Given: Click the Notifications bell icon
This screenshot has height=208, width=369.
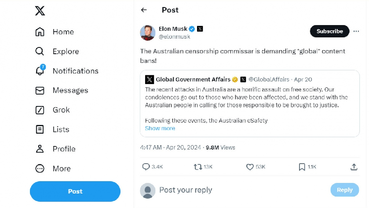Looking at the screenshot, I should point(40,71).
